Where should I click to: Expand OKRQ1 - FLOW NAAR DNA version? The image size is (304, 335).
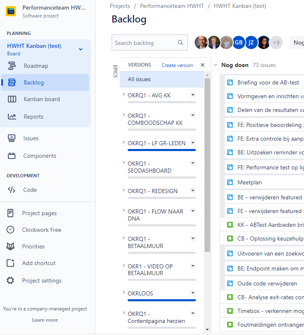coord(124,211)
